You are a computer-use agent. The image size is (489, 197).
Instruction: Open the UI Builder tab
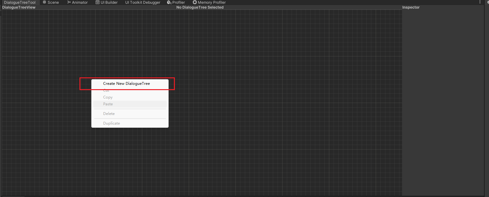[x=107, y=2]
